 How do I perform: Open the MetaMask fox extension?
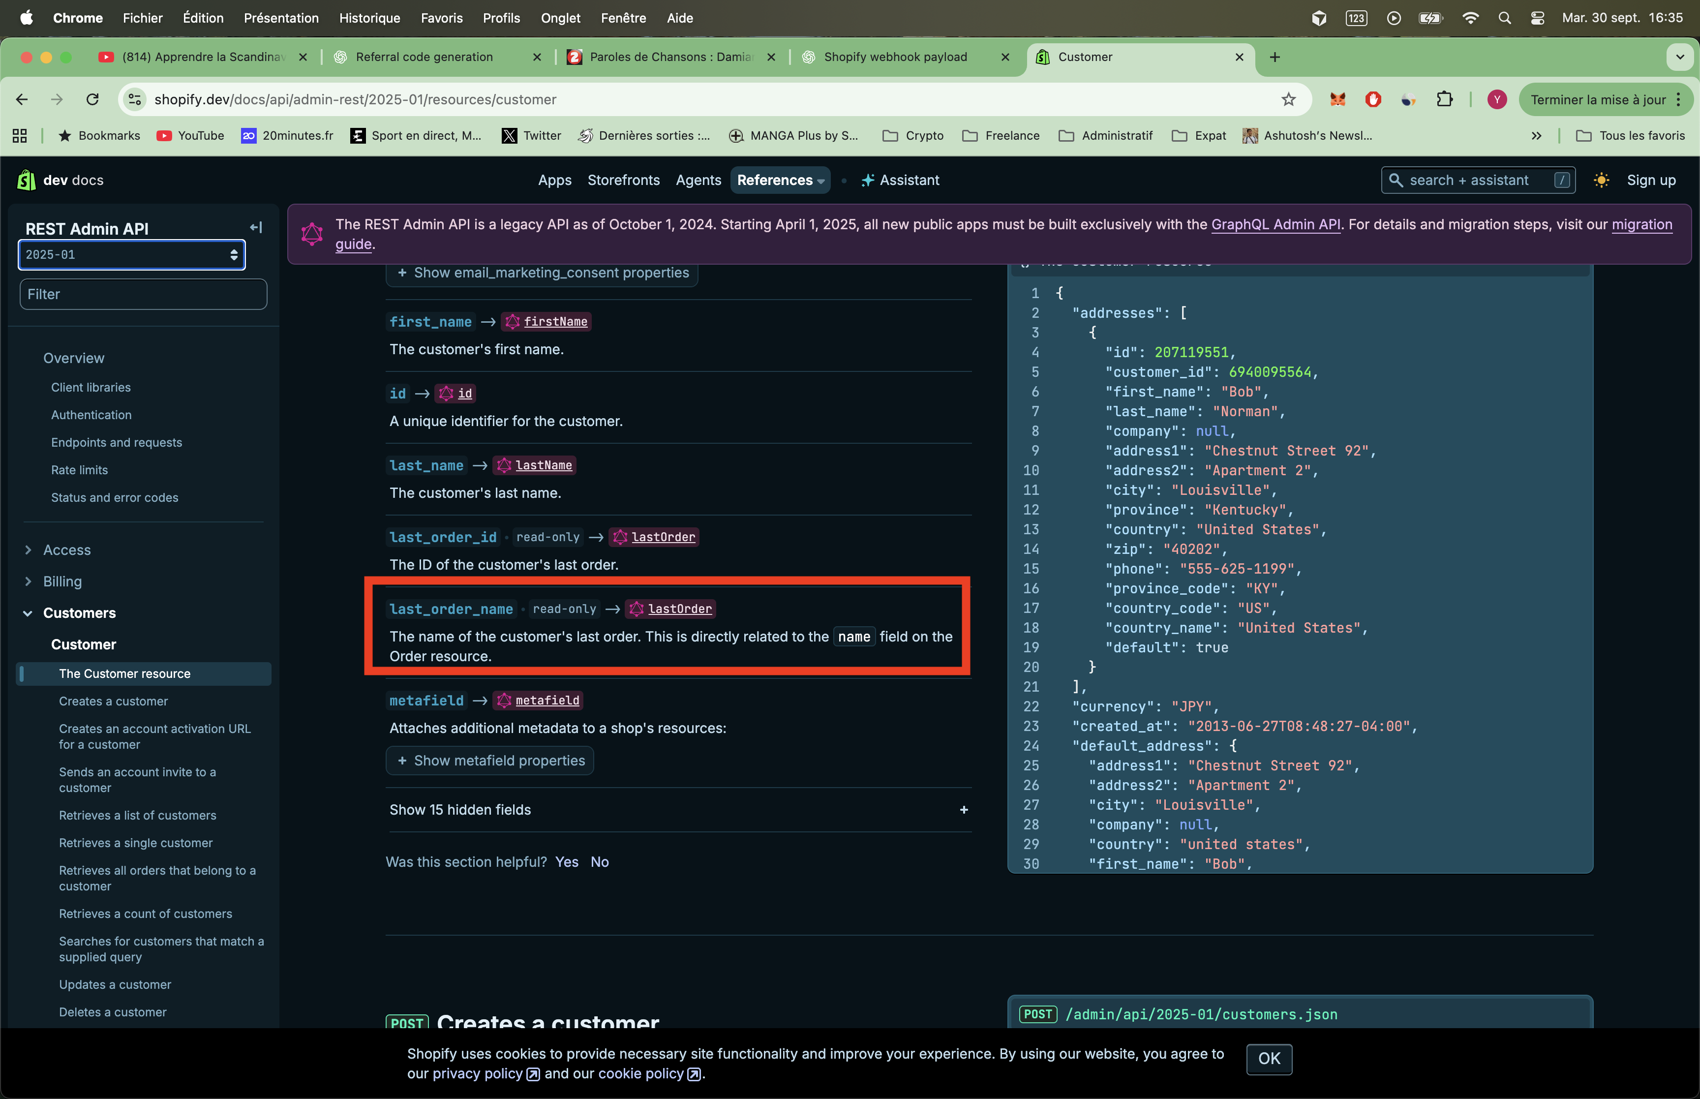1337,99
